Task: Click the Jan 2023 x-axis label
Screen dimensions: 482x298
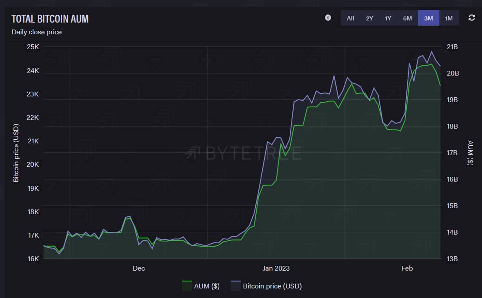Action: coord(276,268)
